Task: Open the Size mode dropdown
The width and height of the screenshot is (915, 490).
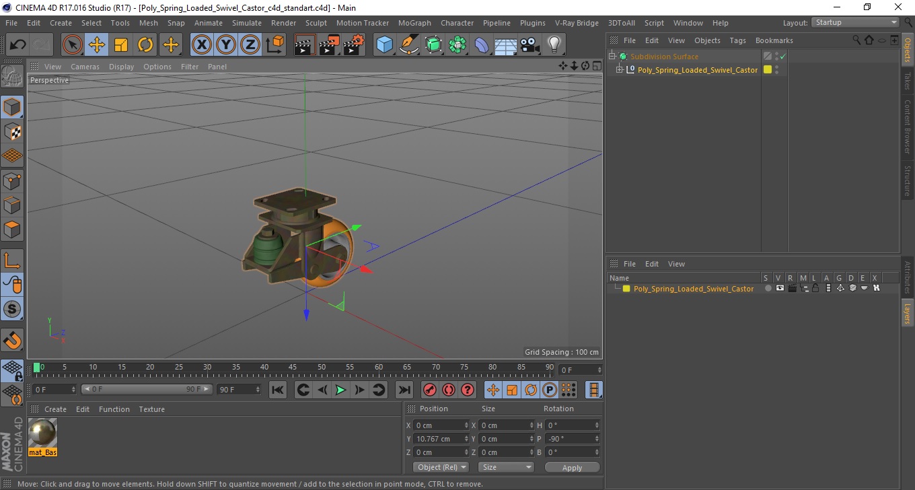Action: click(x=506, y=467)
